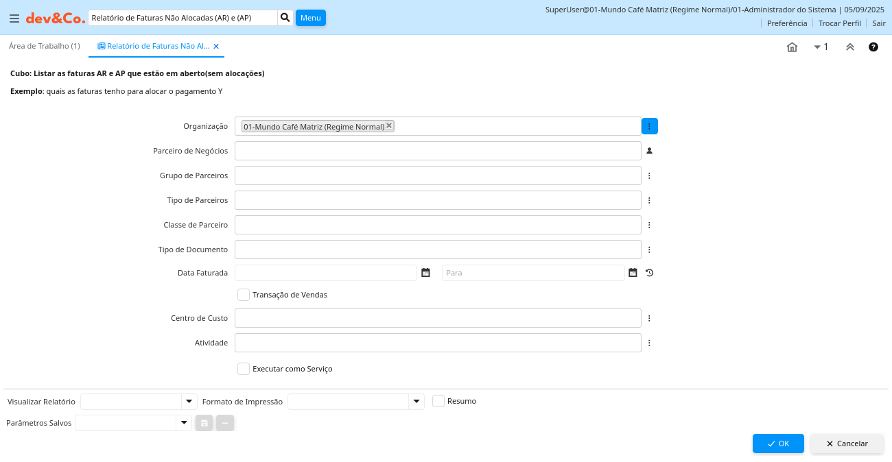The height and width of the screenshot is (462, 892).
Task: Open the hamburger menu icon
Action: tap(14, 19)
